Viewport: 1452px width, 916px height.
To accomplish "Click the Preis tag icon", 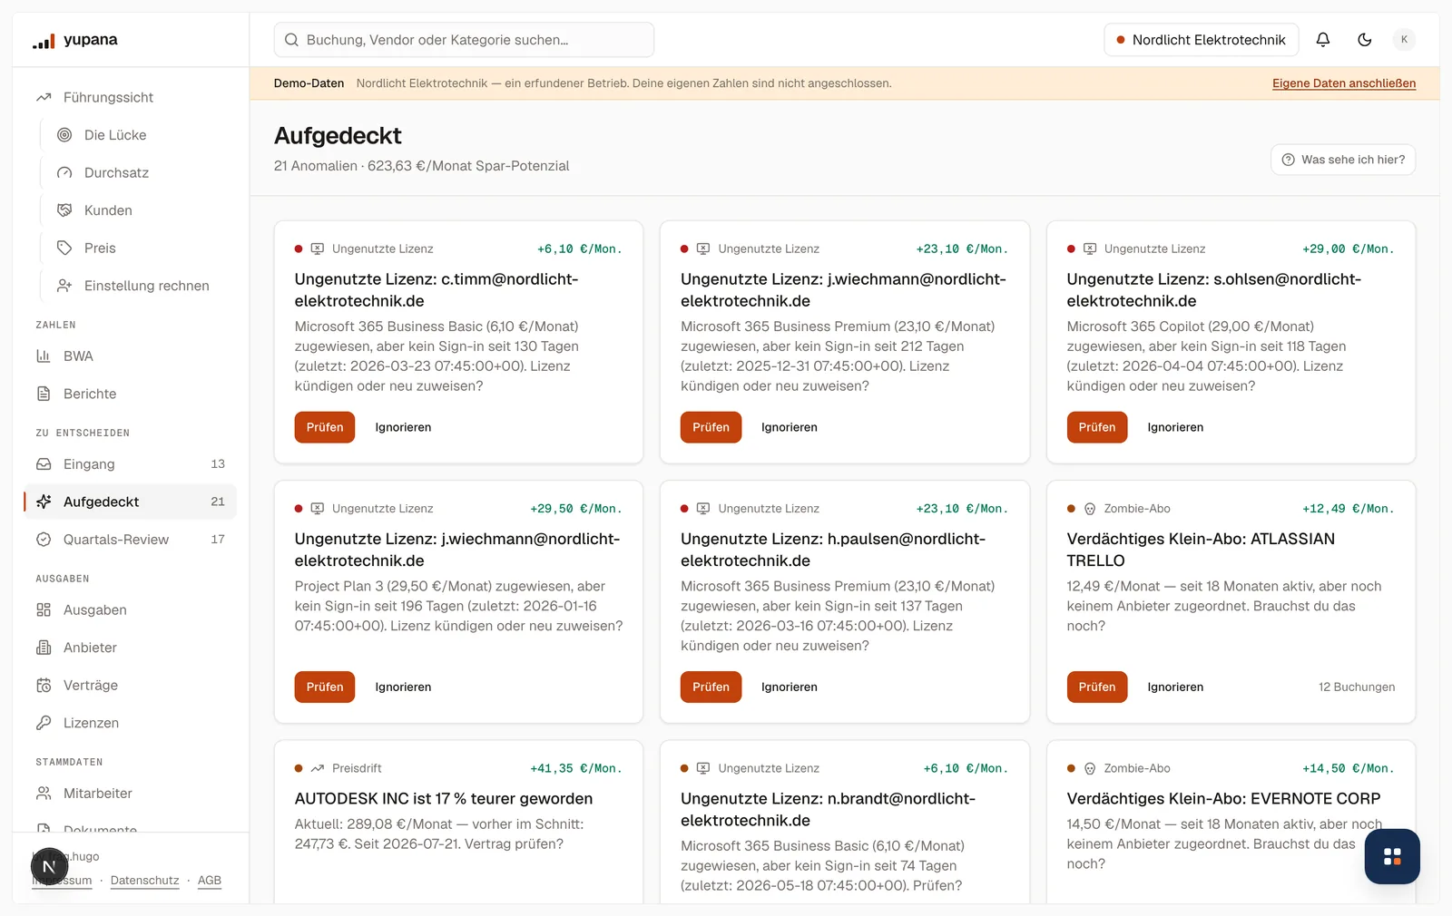I will pos(64,248).
